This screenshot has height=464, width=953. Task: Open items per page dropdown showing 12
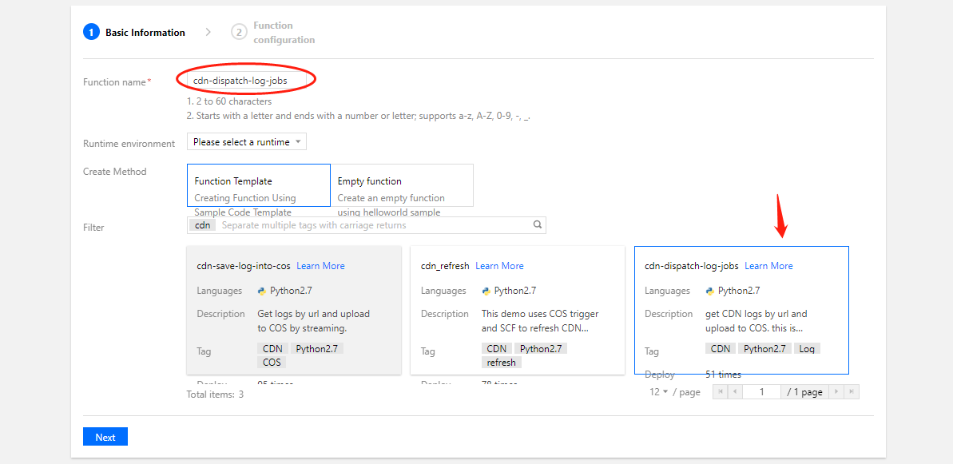click(659, 392)
